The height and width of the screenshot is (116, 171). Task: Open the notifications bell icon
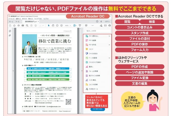pos(101,21)
